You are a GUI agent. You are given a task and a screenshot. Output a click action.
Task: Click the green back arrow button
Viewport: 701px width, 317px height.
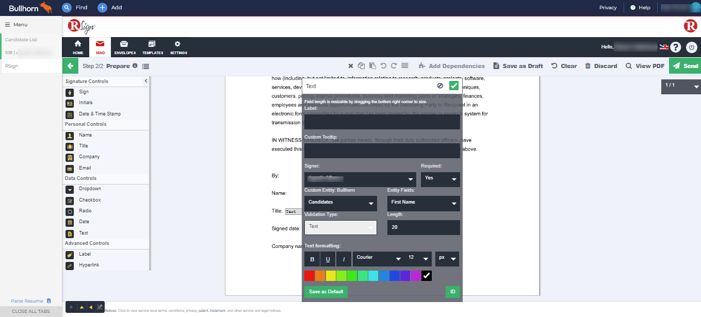point(70,66)
